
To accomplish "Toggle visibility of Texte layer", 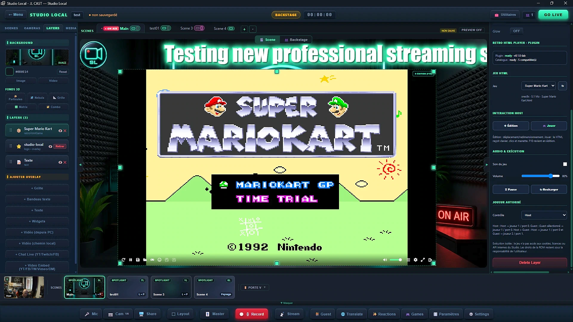I will (60, 162).
